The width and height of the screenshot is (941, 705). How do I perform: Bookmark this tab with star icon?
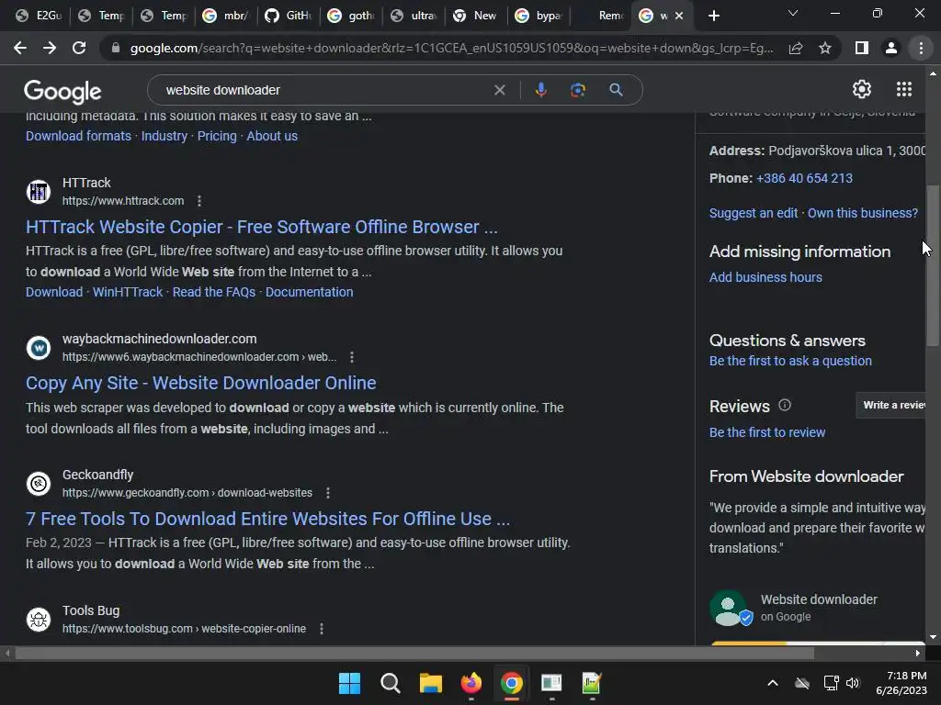click(x=825, y=48)
